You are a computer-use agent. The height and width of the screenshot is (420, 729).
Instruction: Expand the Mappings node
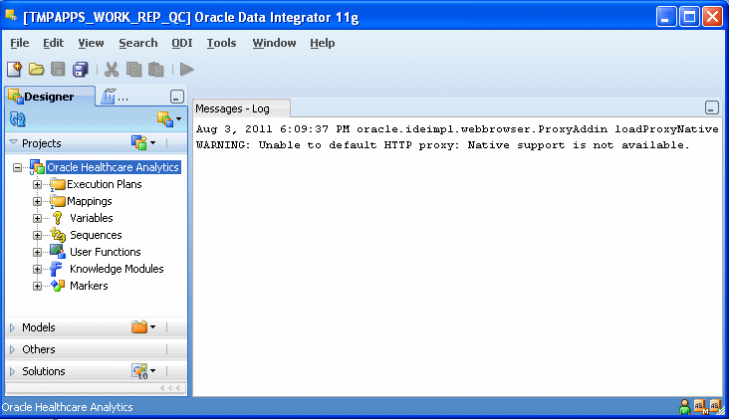click(37, 201)
